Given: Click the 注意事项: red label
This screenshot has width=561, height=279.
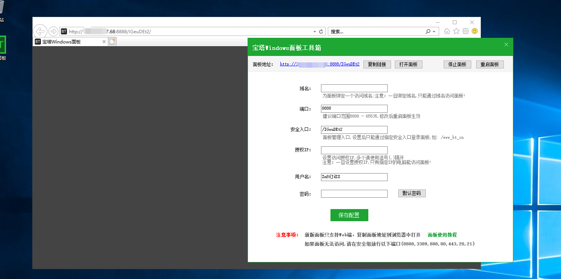Looking at the screenshot, I should tap(287, 235).
